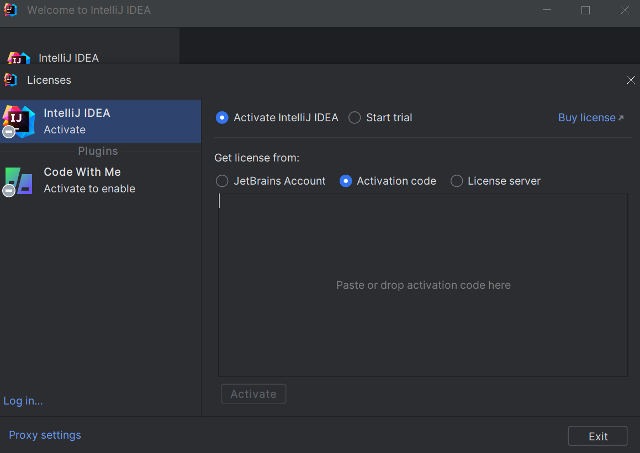Open Proxy settings
Viewport: 640px width, 453px height.
(x=45, y=435)
